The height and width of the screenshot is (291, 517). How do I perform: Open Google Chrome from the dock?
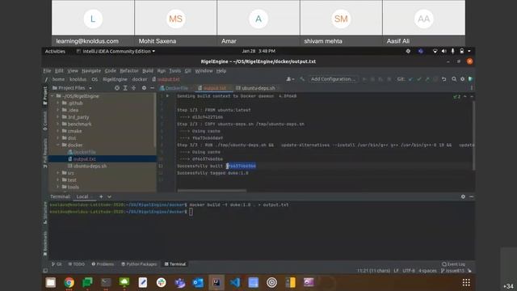[x=69, y=282]
